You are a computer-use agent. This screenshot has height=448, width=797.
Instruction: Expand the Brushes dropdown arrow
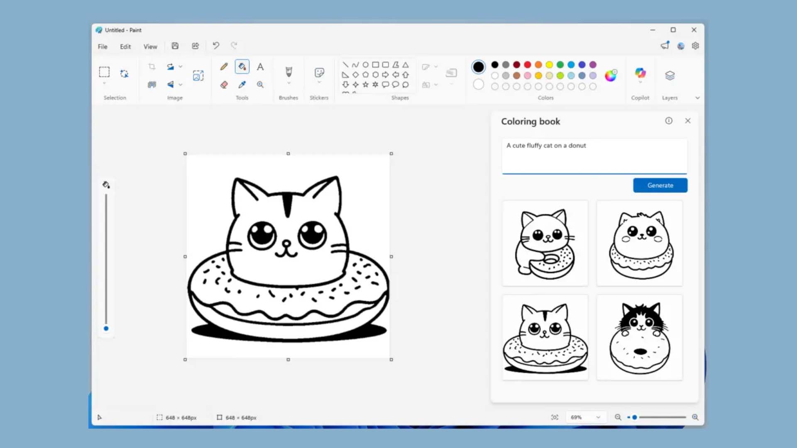click(288, 83)
